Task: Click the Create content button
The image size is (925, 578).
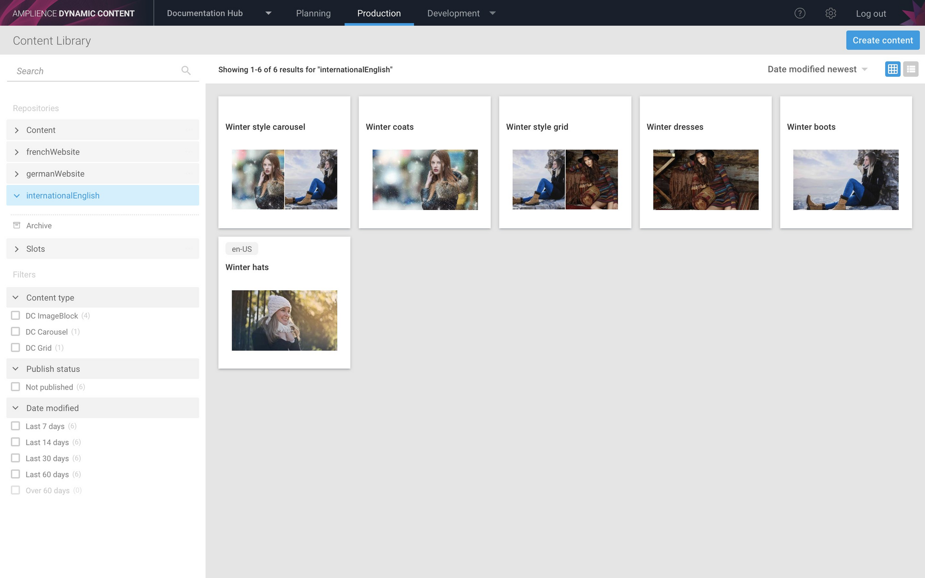Action: (x=883, y=40)
